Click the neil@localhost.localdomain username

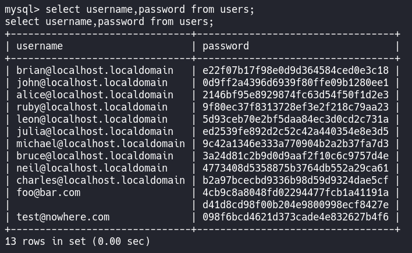(x=91, y=168)
